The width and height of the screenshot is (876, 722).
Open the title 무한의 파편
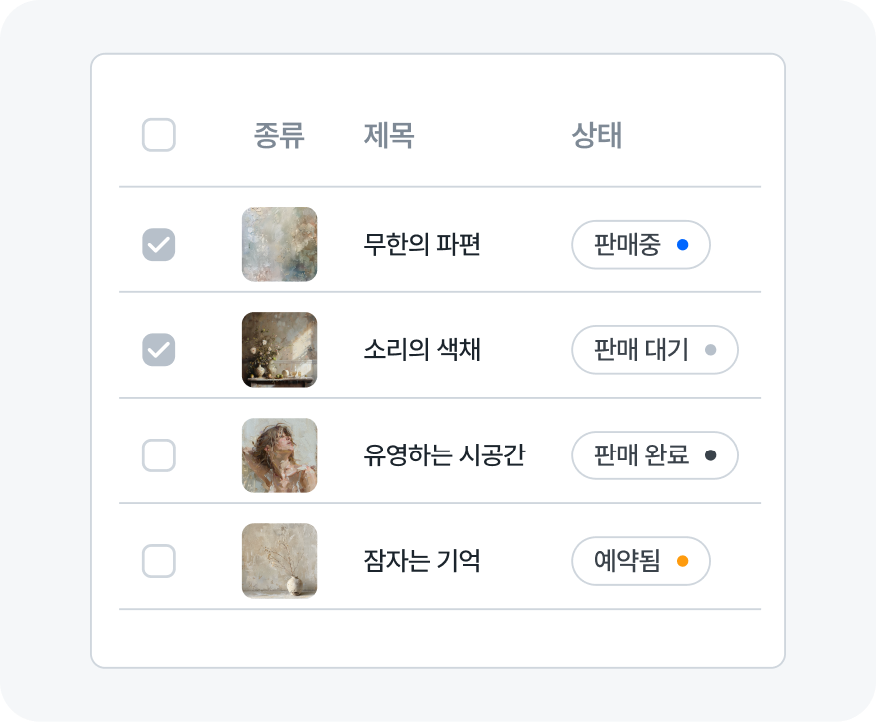422,245
